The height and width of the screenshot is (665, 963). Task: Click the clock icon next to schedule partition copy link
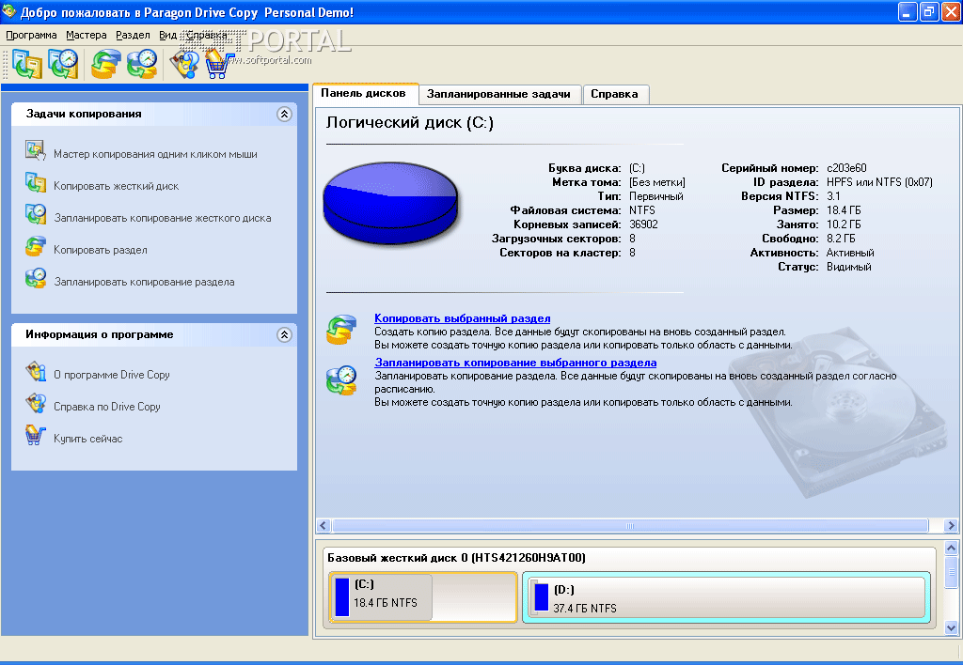point(341,380)
